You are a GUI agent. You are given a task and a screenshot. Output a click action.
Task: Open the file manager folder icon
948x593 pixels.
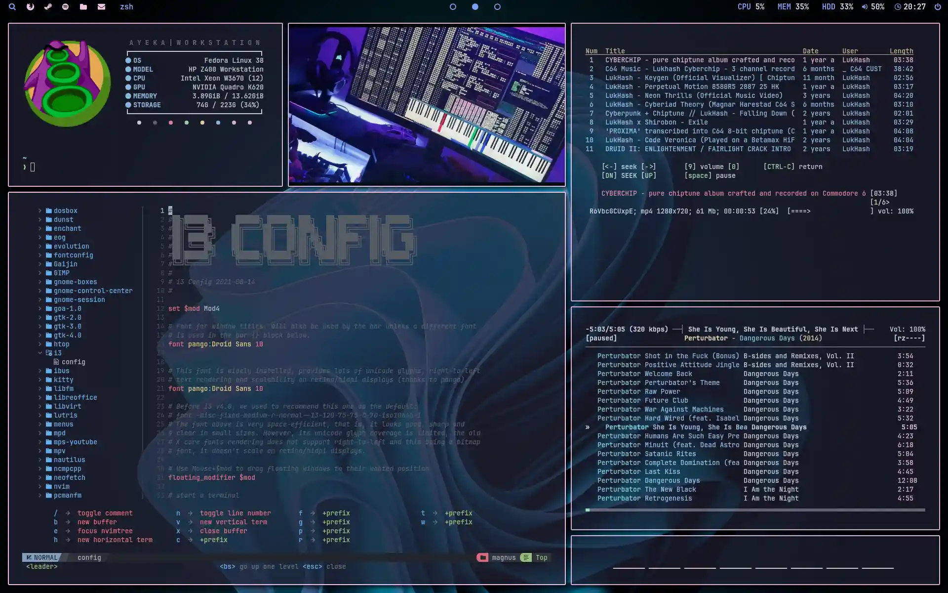coord(83,7)
